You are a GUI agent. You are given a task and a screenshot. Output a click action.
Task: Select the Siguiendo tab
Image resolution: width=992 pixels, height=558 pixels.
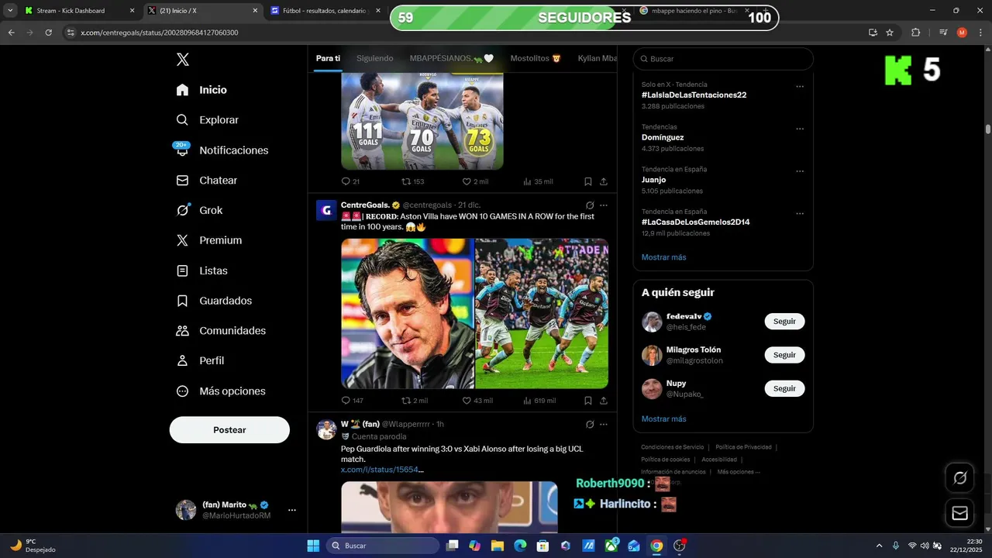coord(374,58)
